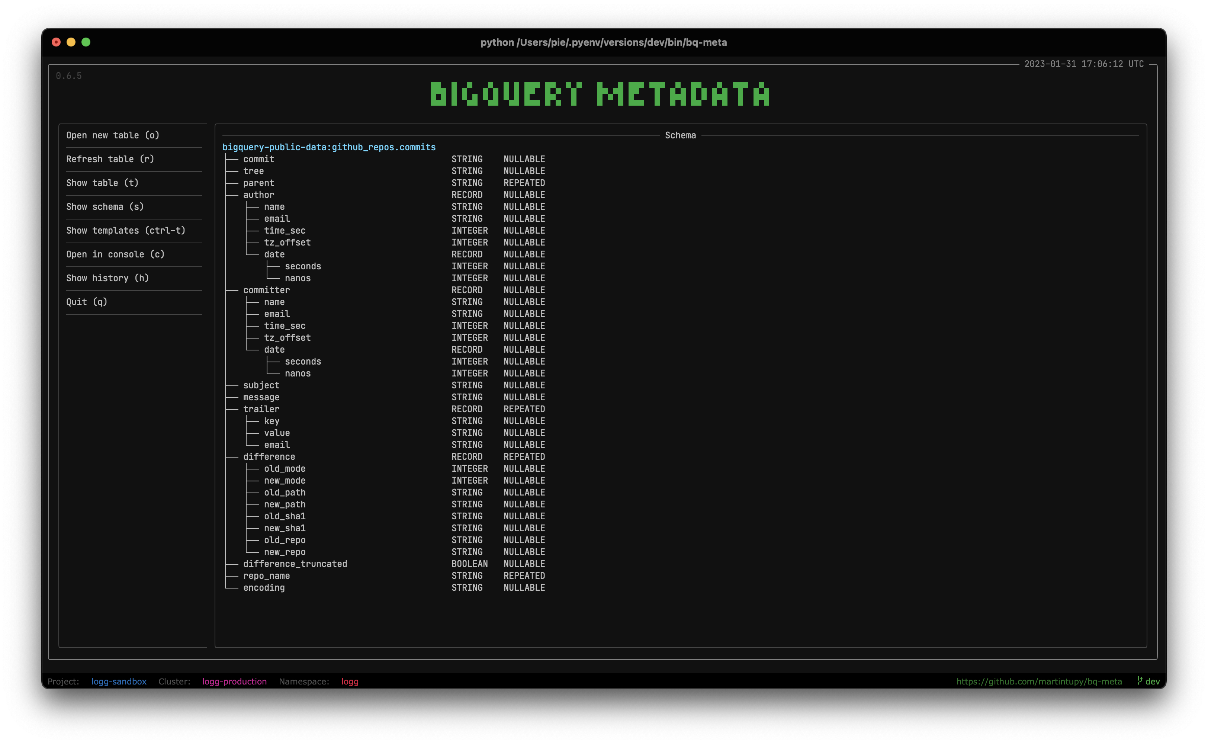Collapse the trailer record node
The image size is (1208, 744).
click(x=261, y=409)
